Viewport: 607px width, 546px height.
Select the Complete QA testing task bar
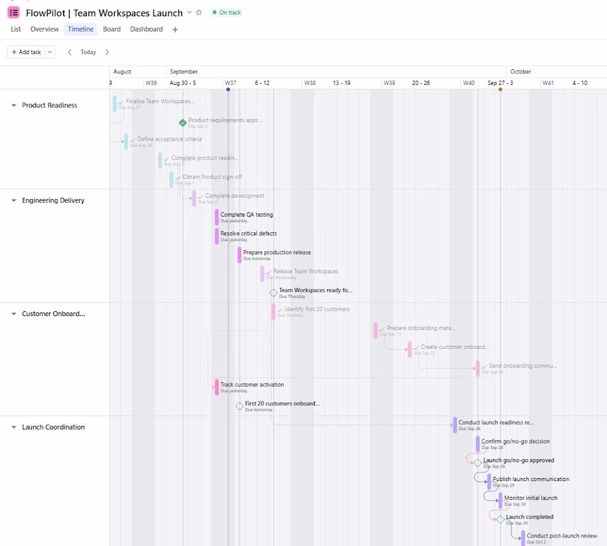click(x=217, y=217)
